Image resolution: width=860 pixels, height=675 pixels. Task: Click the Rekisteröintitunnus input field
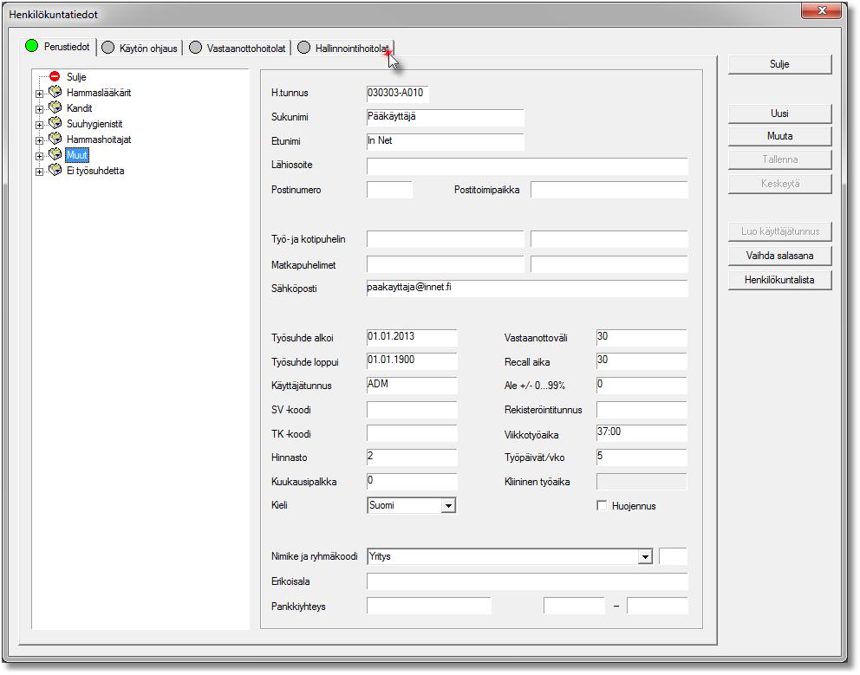(642, 410)
